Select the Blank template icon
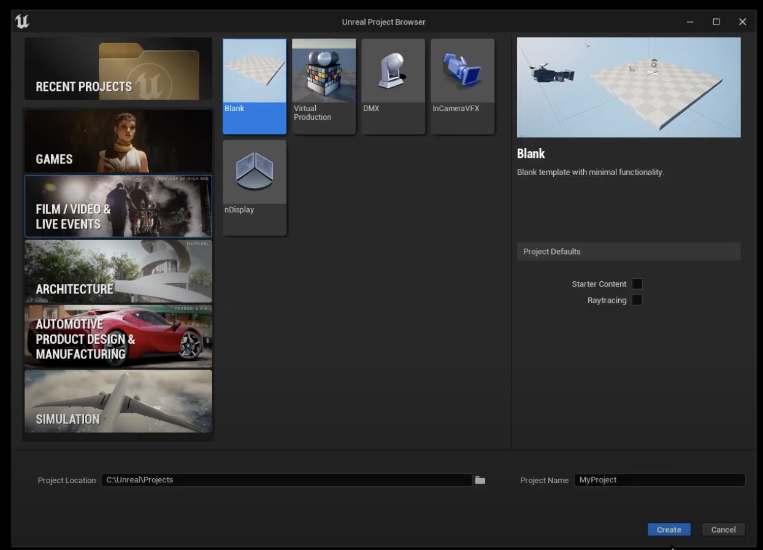Image resolution: width=763 pixels, height=550 pixels. pyautogui.click(x=254, y=71)
